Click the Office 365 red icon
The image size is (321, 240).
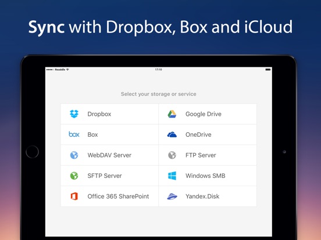click(74, 196)
